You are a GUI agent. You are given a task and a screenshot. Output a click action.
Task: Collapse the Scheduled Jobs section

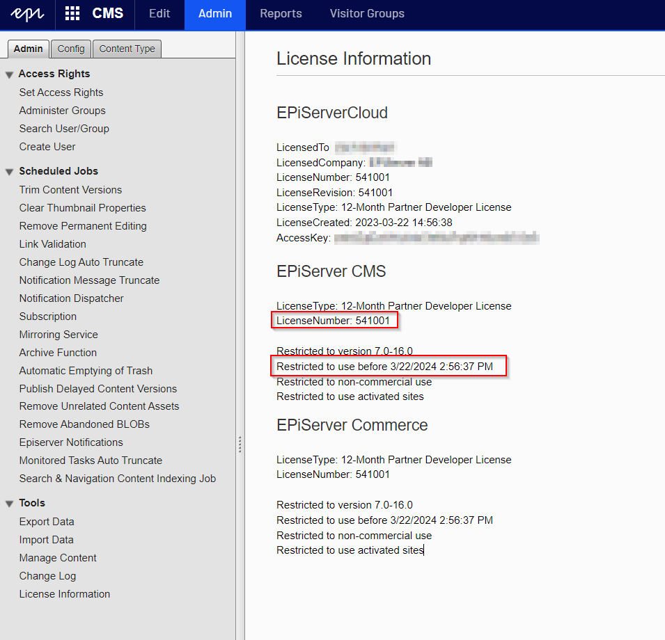point(9,172)
